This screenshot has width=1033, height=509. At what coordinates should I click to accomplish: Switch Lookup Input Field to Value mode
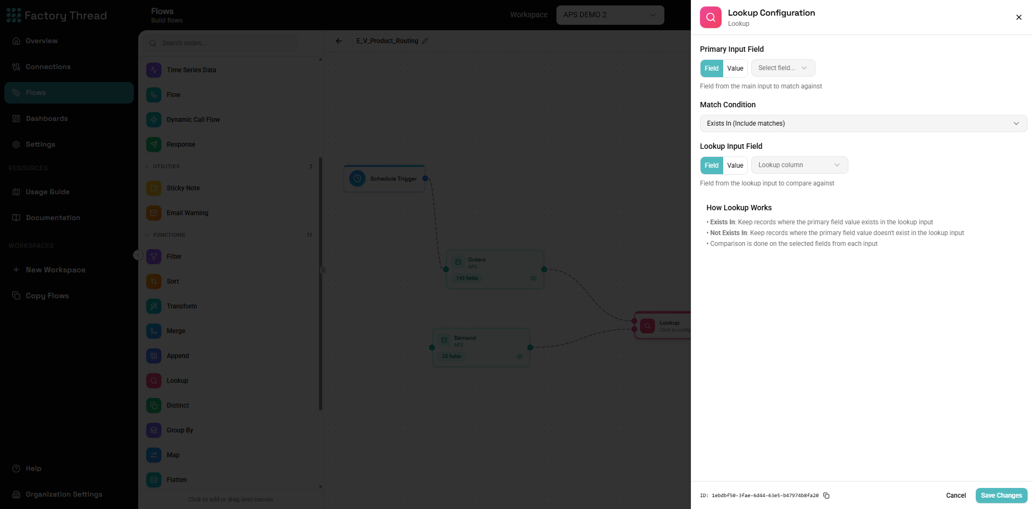(x=735, y=166)
